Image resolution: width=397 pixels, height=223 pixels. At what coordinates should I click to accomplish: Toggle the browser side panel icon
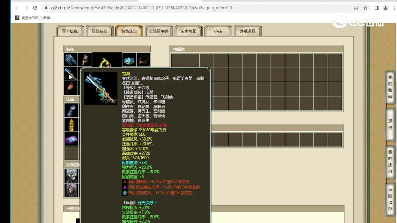pos(377,8)
